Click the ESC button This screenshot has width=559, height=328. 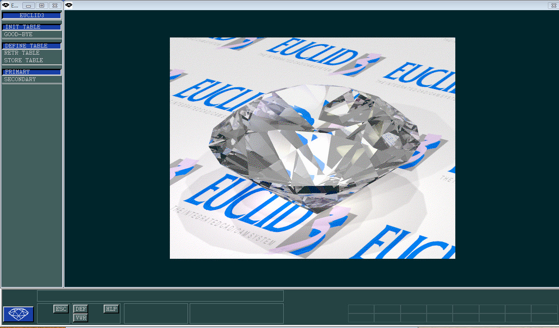point(61,309)
